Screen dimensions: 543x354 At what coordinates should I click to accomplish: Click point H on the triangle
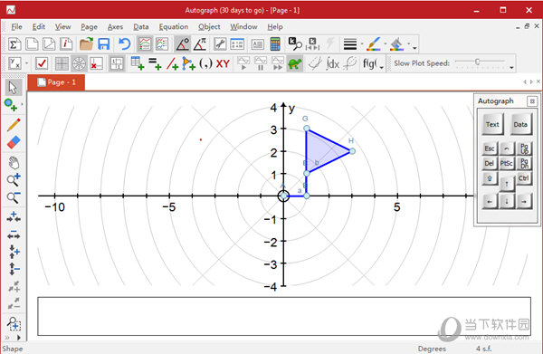tap(352, 151)
